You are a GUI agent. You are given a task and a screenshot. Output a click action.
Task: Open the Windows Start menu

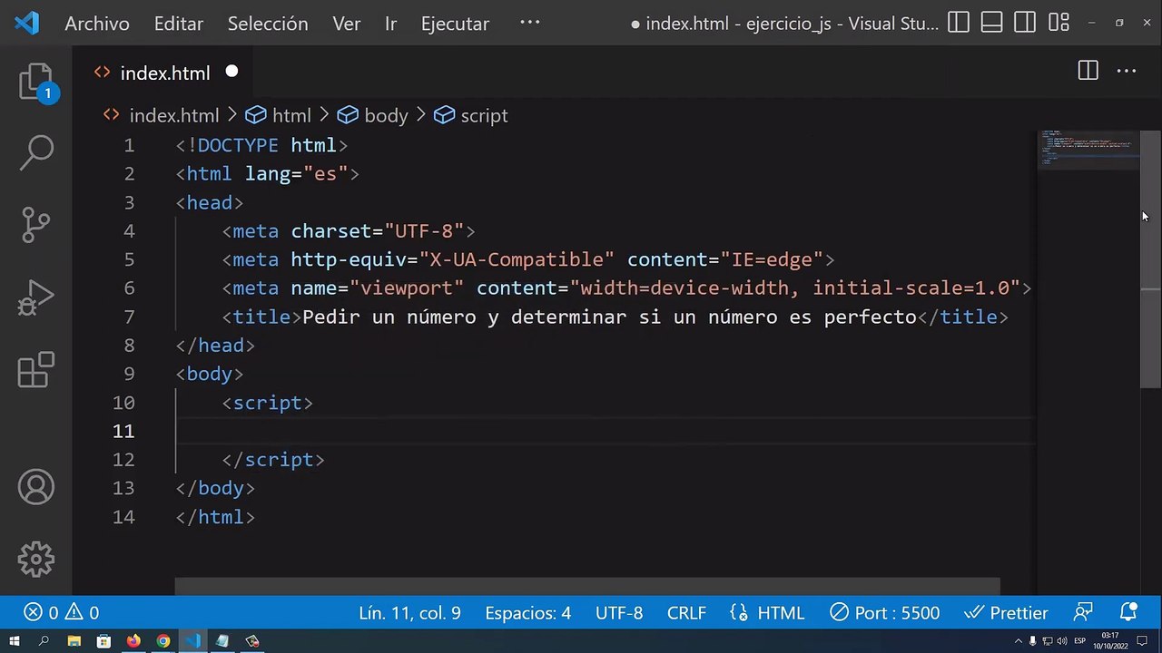15,641
